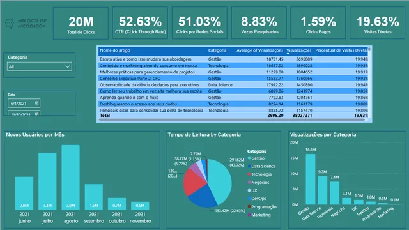Click the Gestão bar labeled 16.3M
The width and height of the screenshot is (409, 230).
[311, 179]
